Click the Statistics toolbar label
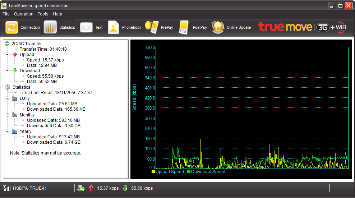355x198 pixels. pos(67,27)
